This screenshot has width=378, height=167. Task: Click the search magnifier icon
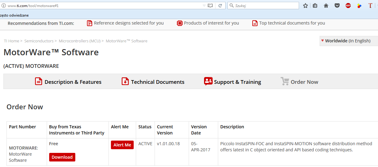[231, 6]
